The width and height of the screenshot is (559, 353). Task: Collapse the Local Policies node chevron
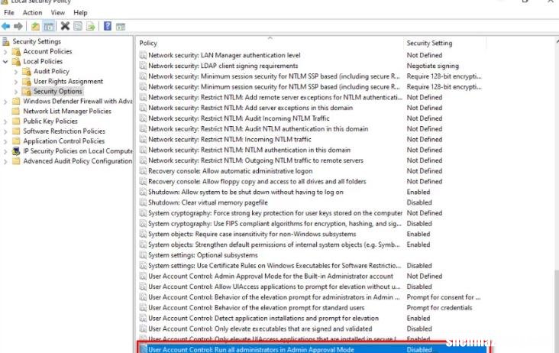tap(5, 61)
